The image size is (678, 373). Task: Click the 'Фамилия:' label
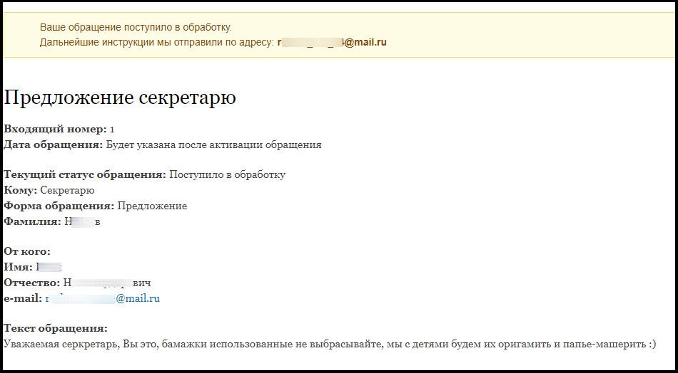[x=32, y=222]
